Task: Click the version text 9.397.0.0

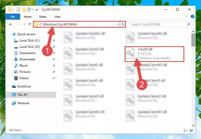Action: tap(145, 54)
